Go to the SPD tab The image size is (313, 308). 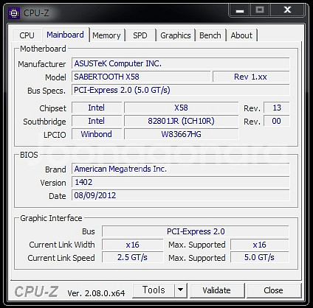coord(140,35)
